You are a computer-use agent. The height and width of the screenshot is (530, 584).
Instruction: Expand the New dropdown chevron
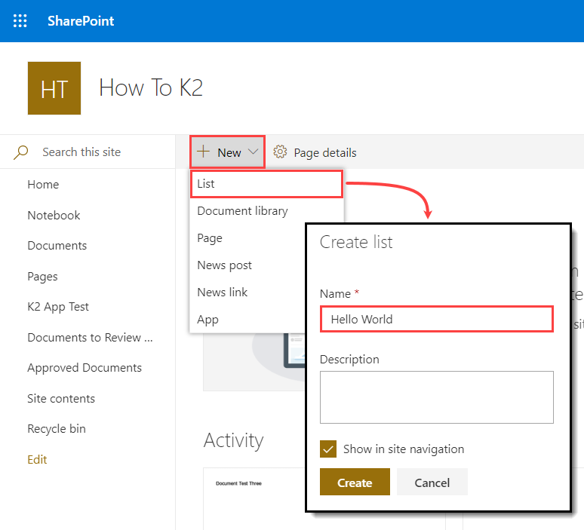(x=253, y=152)
